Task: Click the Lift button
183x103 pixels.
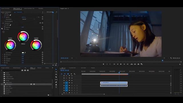Action: 132,64
